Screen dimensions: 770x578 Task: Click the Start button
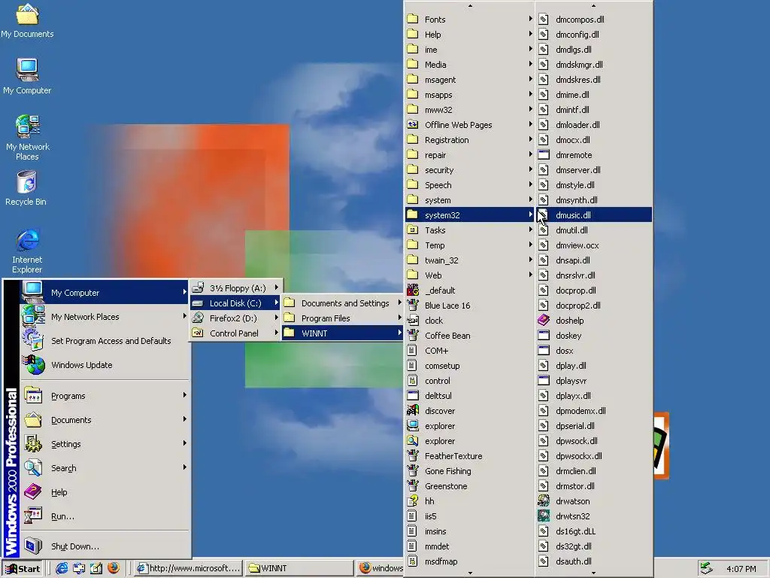point(22,569)
